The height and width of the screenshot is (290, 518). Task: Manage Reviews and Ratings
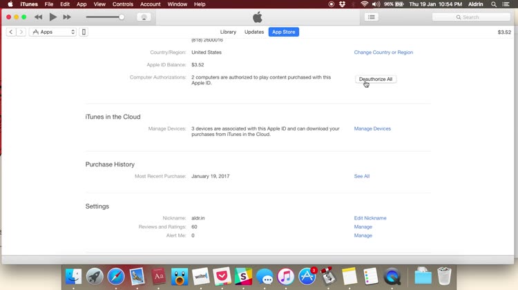[363, 227]
